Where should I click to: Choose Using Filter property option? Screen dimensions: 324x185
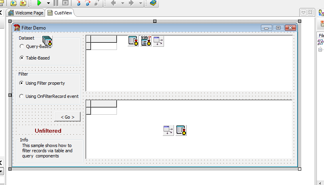click(22, 83)
